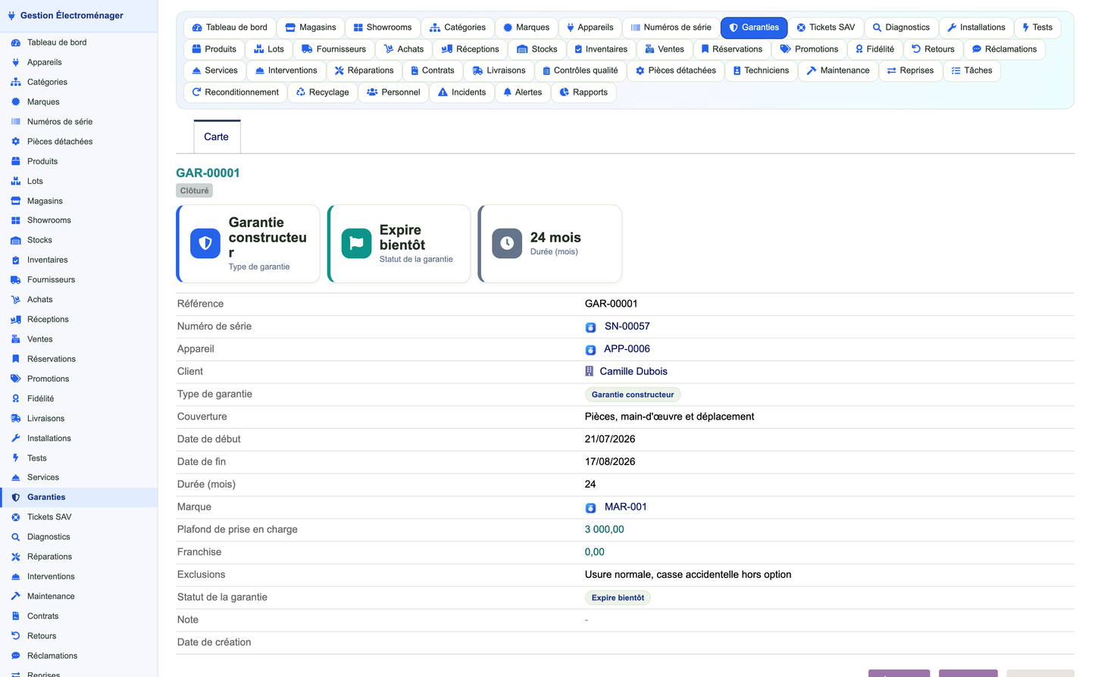This screenshot has height=677, width=1095.
Task: Click the Rapports button in top navigation
Action: (583, 92)
